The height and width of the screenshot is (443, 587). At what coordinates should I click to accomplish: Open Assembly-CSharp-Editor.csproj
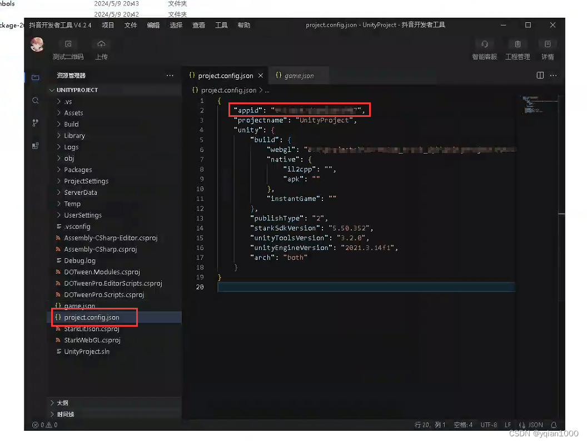click(114, 238)
